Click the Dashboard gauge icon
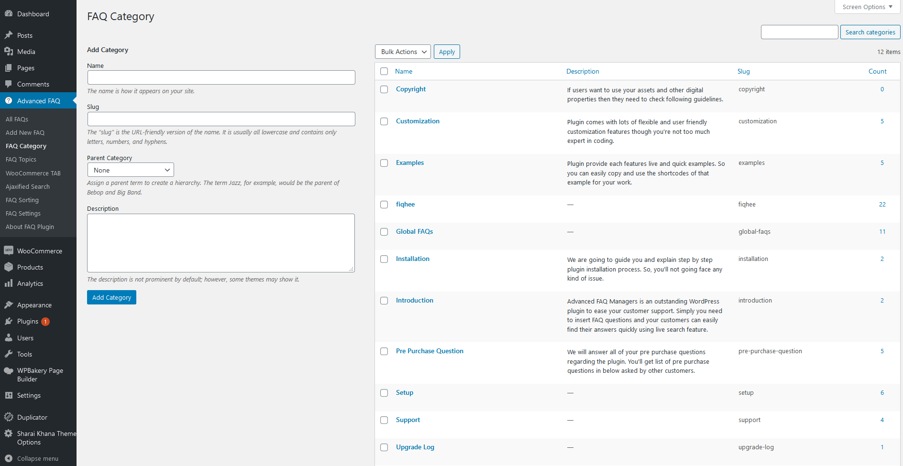The height and width of the screenshot is (466, 903). click(9, 14)
